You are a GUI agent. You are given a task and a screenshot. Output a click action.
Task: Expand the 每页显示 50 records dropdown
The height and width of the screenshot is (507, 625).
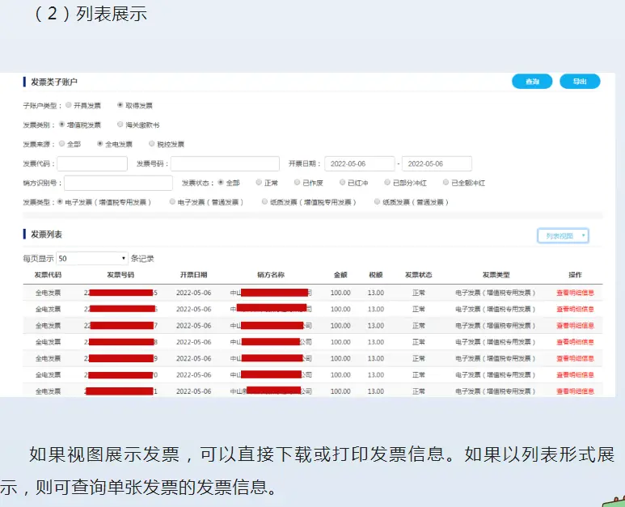92,259
